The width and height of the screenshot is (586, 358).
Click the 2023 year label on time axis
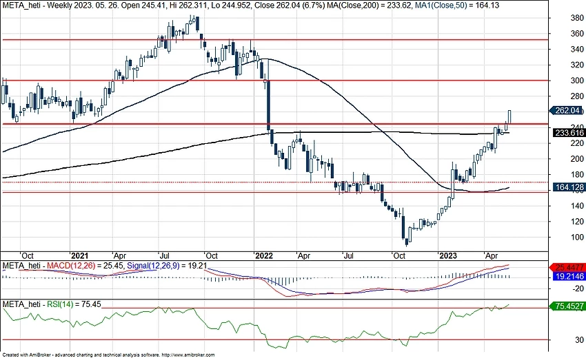click(447, 255)
